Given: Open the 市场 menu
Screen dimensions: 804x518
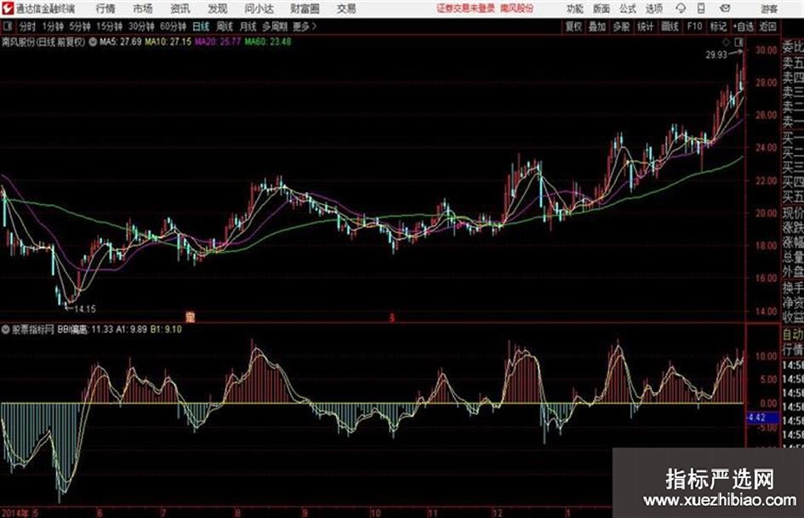Looking at the screenshot, I should pyautogui.click(x=143, y=9).
